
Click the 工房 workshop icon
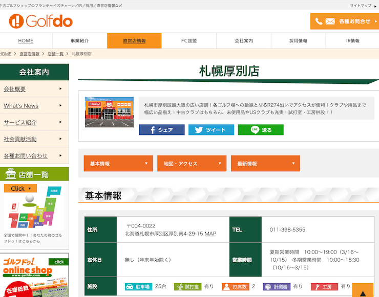pos(324,287)
